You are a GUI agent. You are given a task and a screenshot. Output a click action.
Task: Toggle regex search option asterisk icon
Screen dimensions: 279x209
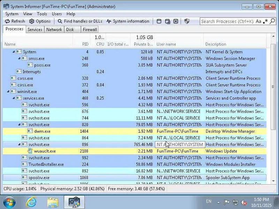pos(265,21)
